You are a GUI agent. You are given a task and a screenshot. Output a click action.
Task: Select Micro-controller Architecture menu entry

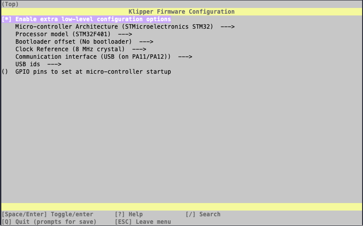click(x=114, y=27)
